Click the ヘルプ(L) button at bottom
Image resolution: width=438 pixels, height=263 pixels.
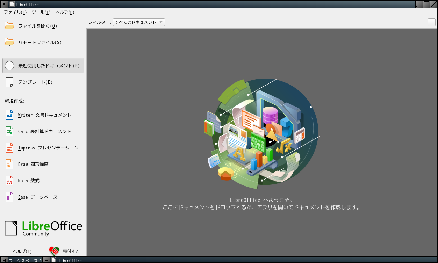click(22, 251)
